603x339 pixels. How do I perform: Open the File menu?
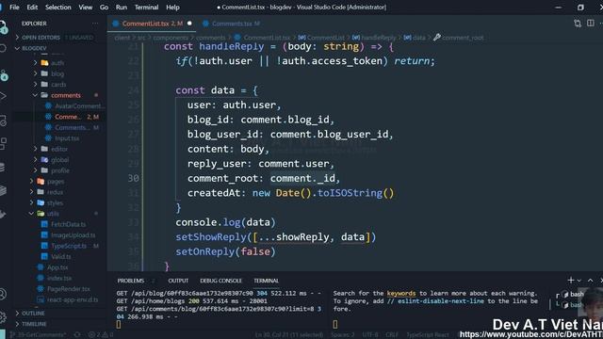[x=14, y=7]
